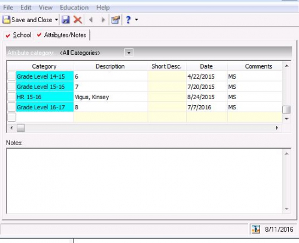Open the Save and Close dropdown arrow

(56, 20)
